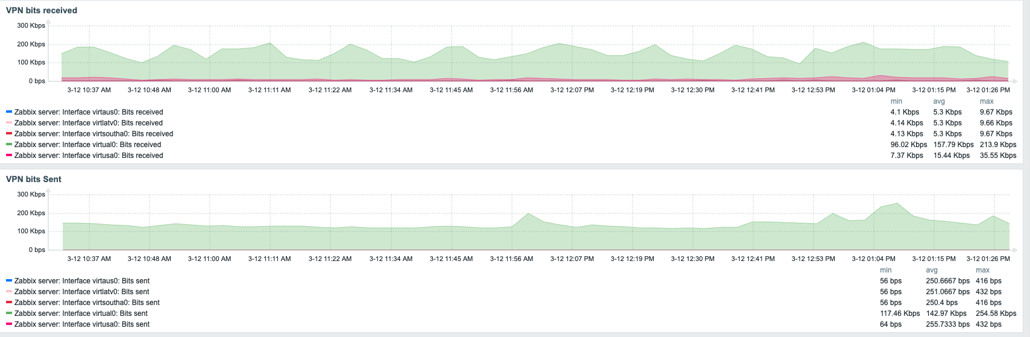This screenshot has width=1030, height=337.
Task: Click the 'min' column header in VPN bits received
Action: tap(896, 101)
